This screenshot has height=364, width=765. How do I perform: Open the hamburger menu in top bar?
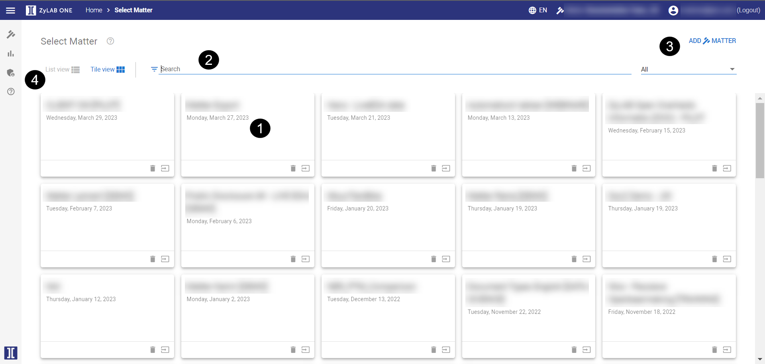click(x=11, y=10)
